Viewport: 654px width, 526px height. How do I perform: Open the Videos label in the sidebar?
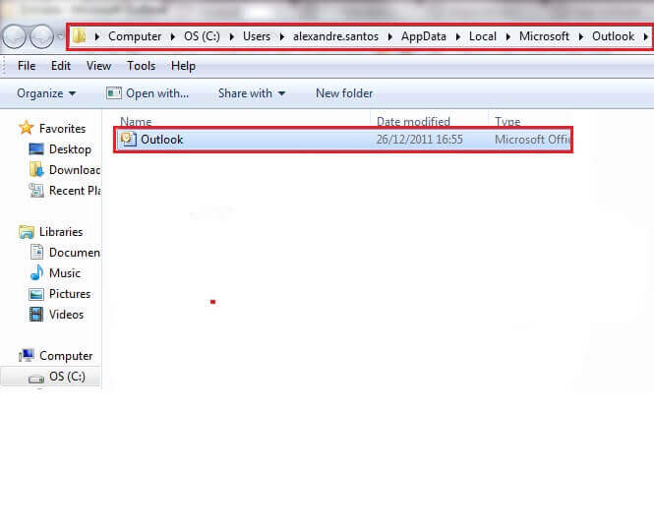point(66,314)
